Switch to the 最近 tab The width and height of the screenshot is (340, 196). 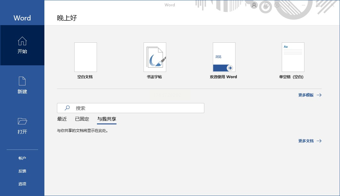pos(62,119)
